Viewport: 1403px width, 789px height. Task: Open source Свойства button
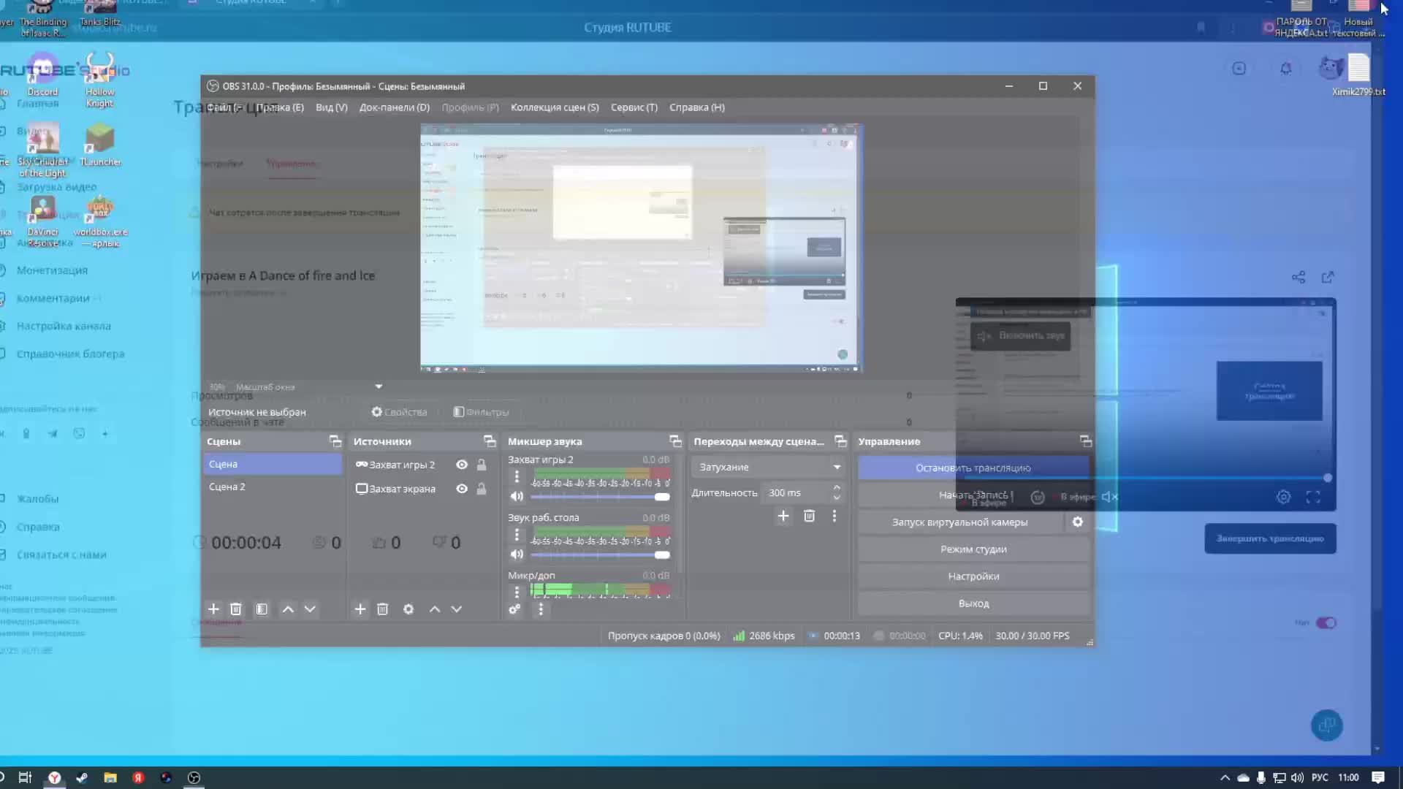tap(399, 412)
